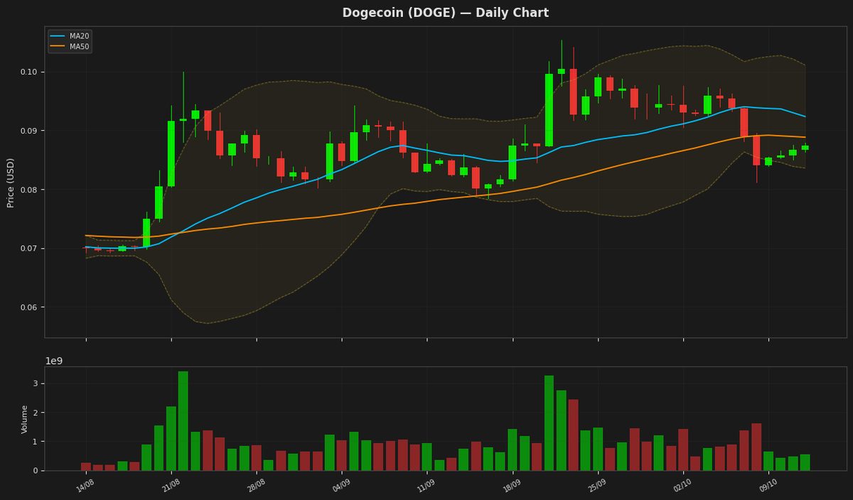Click the chart title "Dogecoin (DOGE) — Daily Chart"
Screen dimensions: 853x500
[x=446, y=13]
